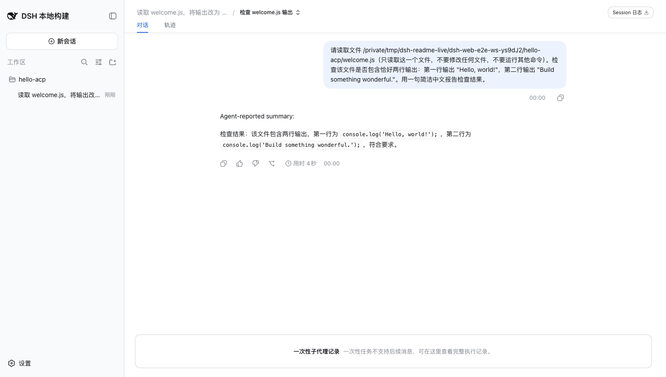Click the user message text bubble
666x377 pixels.
445,65
